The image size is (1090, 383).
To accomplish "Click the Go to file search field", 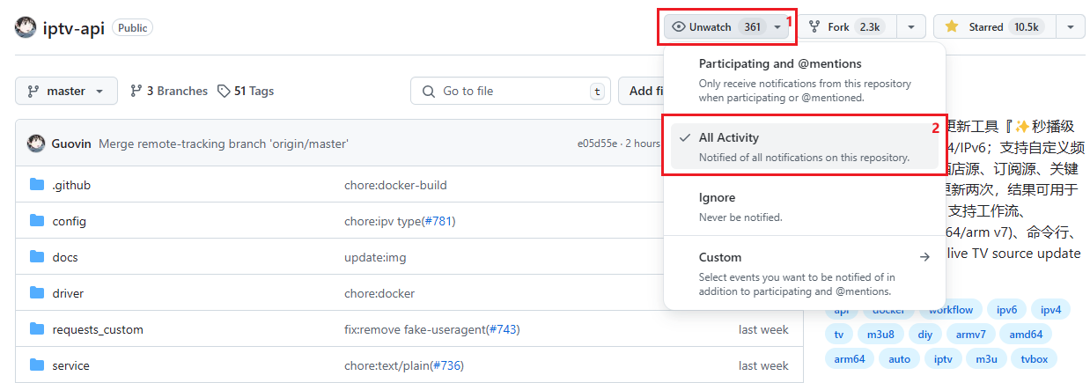I will tap(511, 91).
